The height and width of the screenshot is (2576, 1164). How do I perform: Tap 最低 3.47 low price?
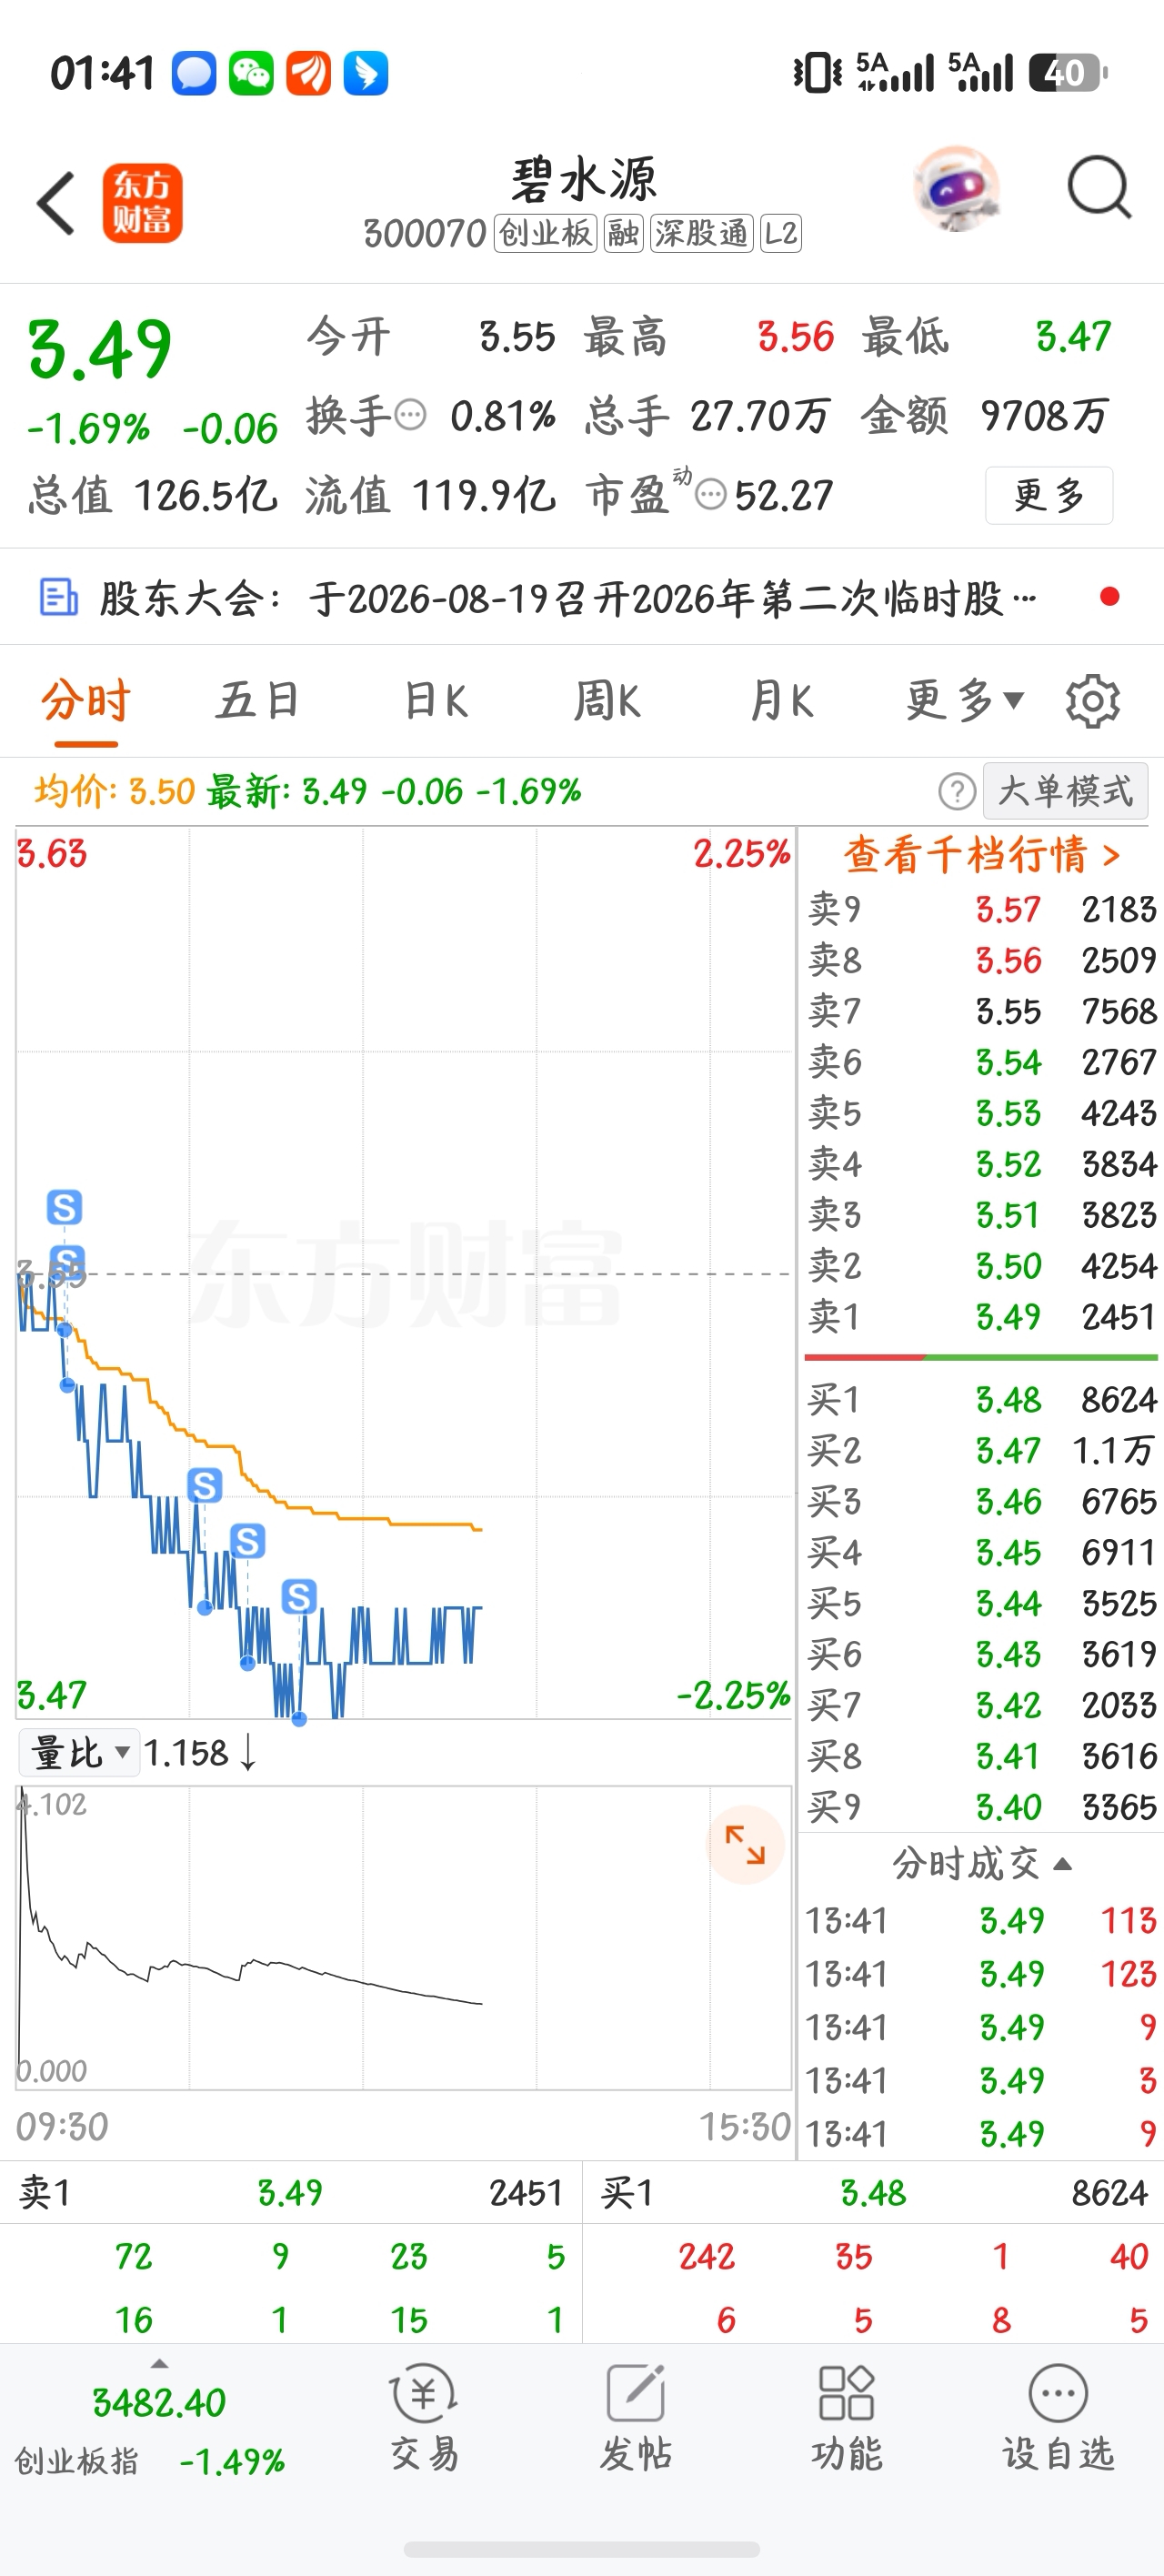coord(987,336)
